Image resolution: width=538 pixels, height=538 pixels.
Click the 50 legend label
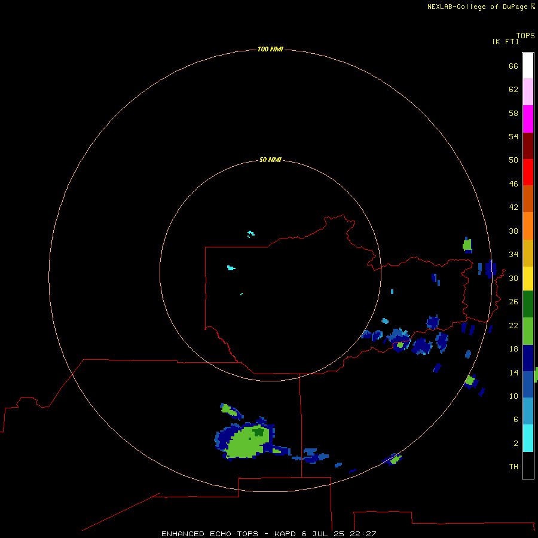(513, 160)
